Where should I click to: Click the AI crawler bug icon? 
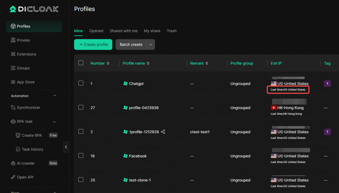(13, 163)
